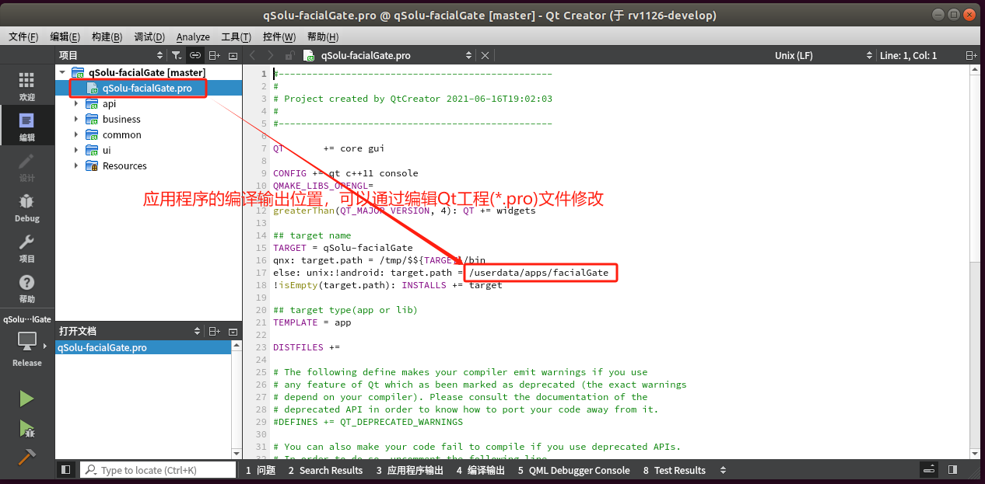The image size is (985, 484).
Task: Open the 4 编译输出 pane
Action: (x=481, y=470)
